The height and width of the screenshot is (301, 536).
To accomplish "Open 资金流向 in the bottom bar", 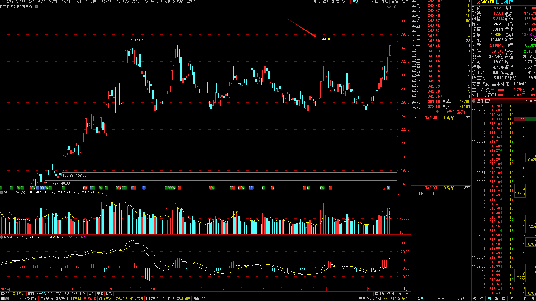I will point(46,299).
